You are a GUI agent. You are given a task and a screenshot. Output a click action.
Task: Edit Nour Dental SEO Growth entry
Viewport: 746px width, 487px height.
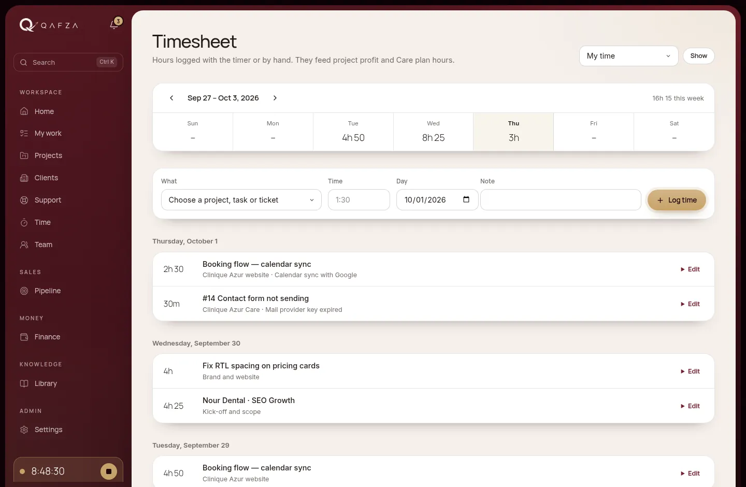690,406
